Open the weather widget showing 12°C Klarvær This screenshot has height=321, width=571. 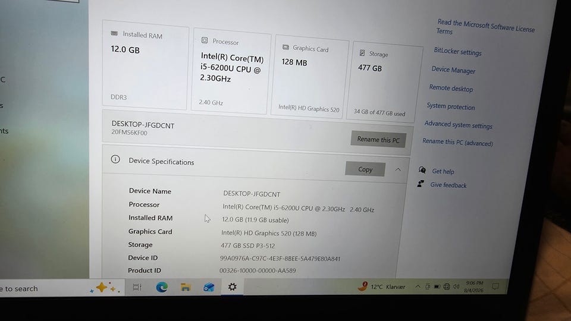pos(382,287)
